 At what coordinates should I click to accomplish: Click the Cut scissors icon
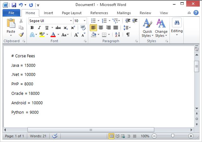click(x=21, y=21)
